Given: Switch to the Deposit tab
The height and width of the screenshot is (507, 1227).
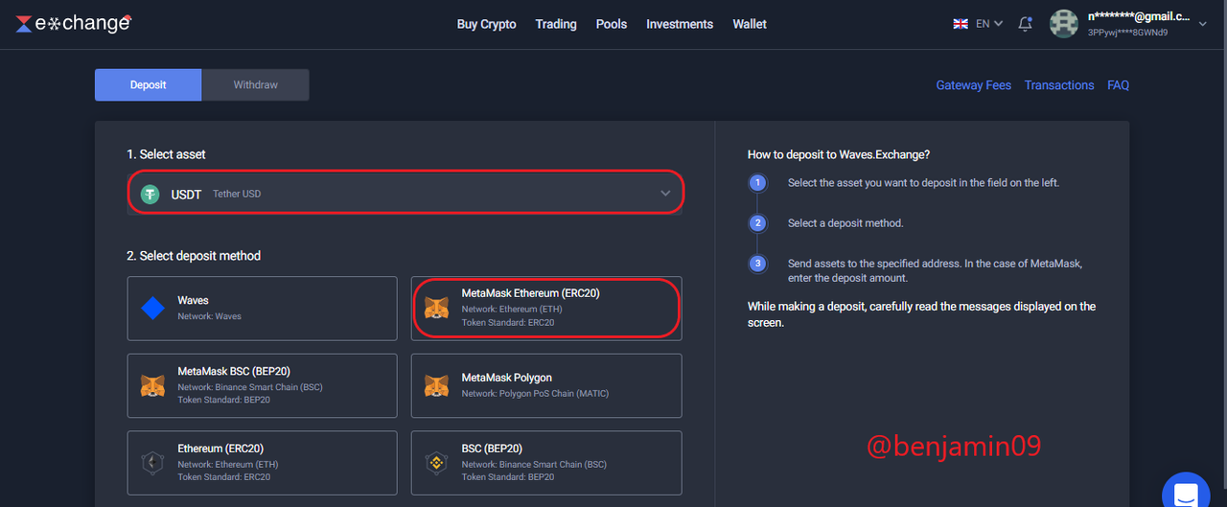Looking at the screenshot, I should click(149, 84).
